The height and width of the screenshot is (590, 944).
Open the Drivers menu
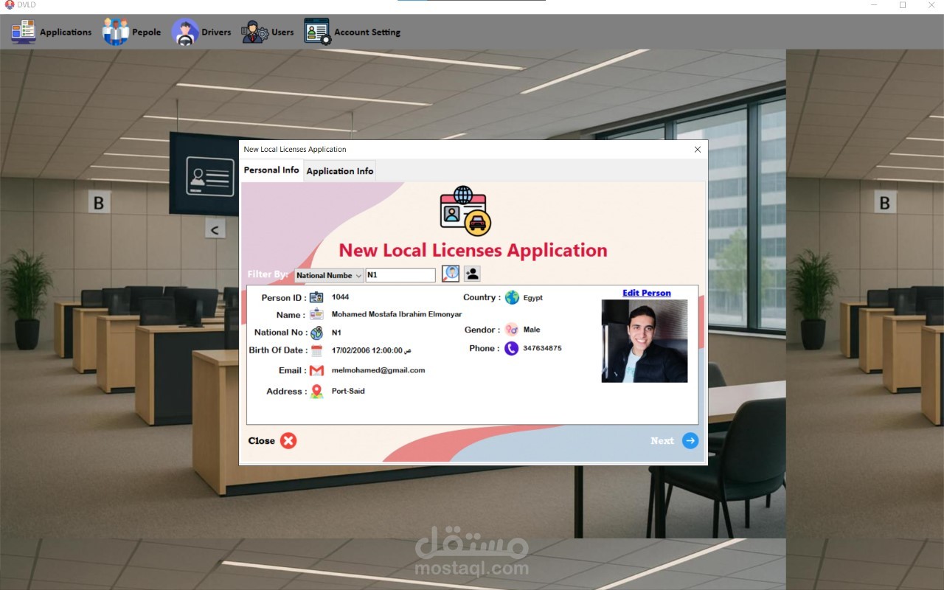(201, 32)
